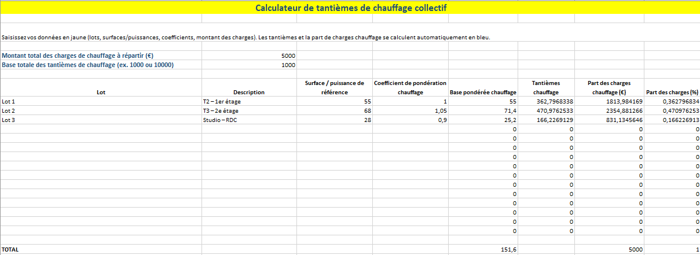Click the 'T3 – 2e étage' description cell
Viewport: 700px width, 255px height.
248,110
